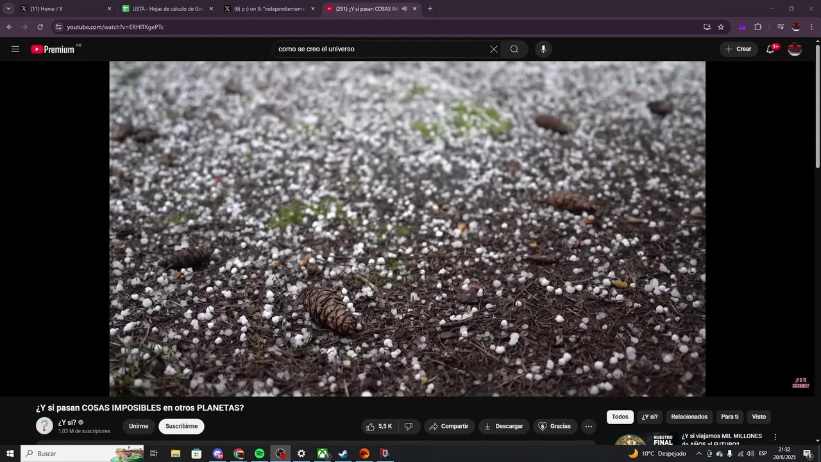Open the purple extension icon
The image size is (821, 462).
[742, 27]
